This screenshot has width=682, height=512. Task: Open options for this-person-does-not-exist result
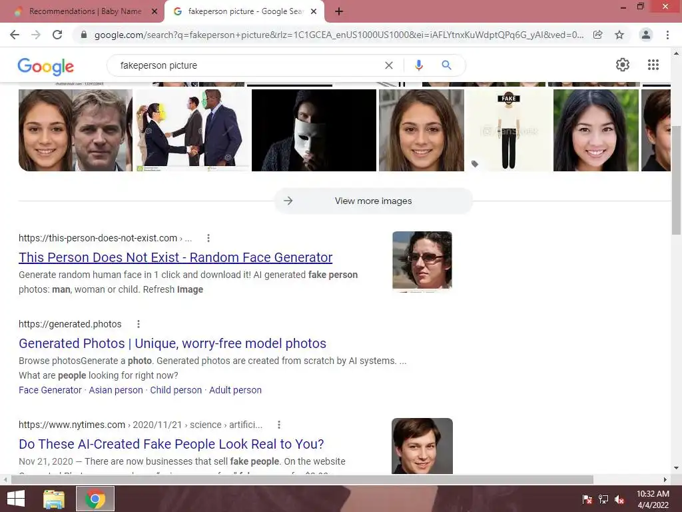tap(208, 238)
